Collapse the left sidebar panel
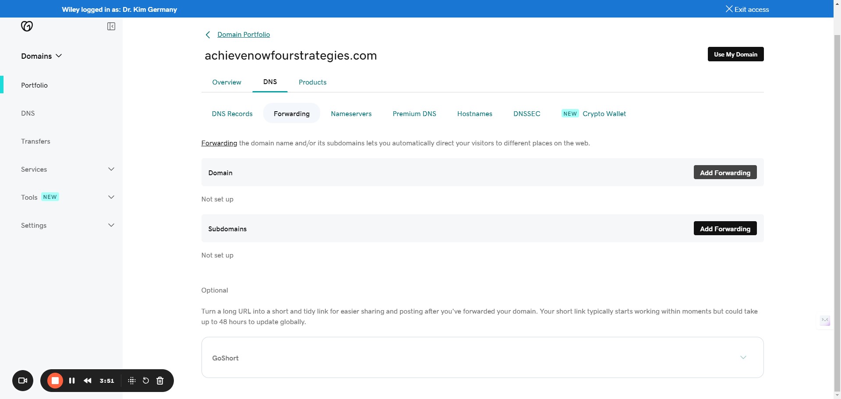The image size is (841, 399). point(111,26)
